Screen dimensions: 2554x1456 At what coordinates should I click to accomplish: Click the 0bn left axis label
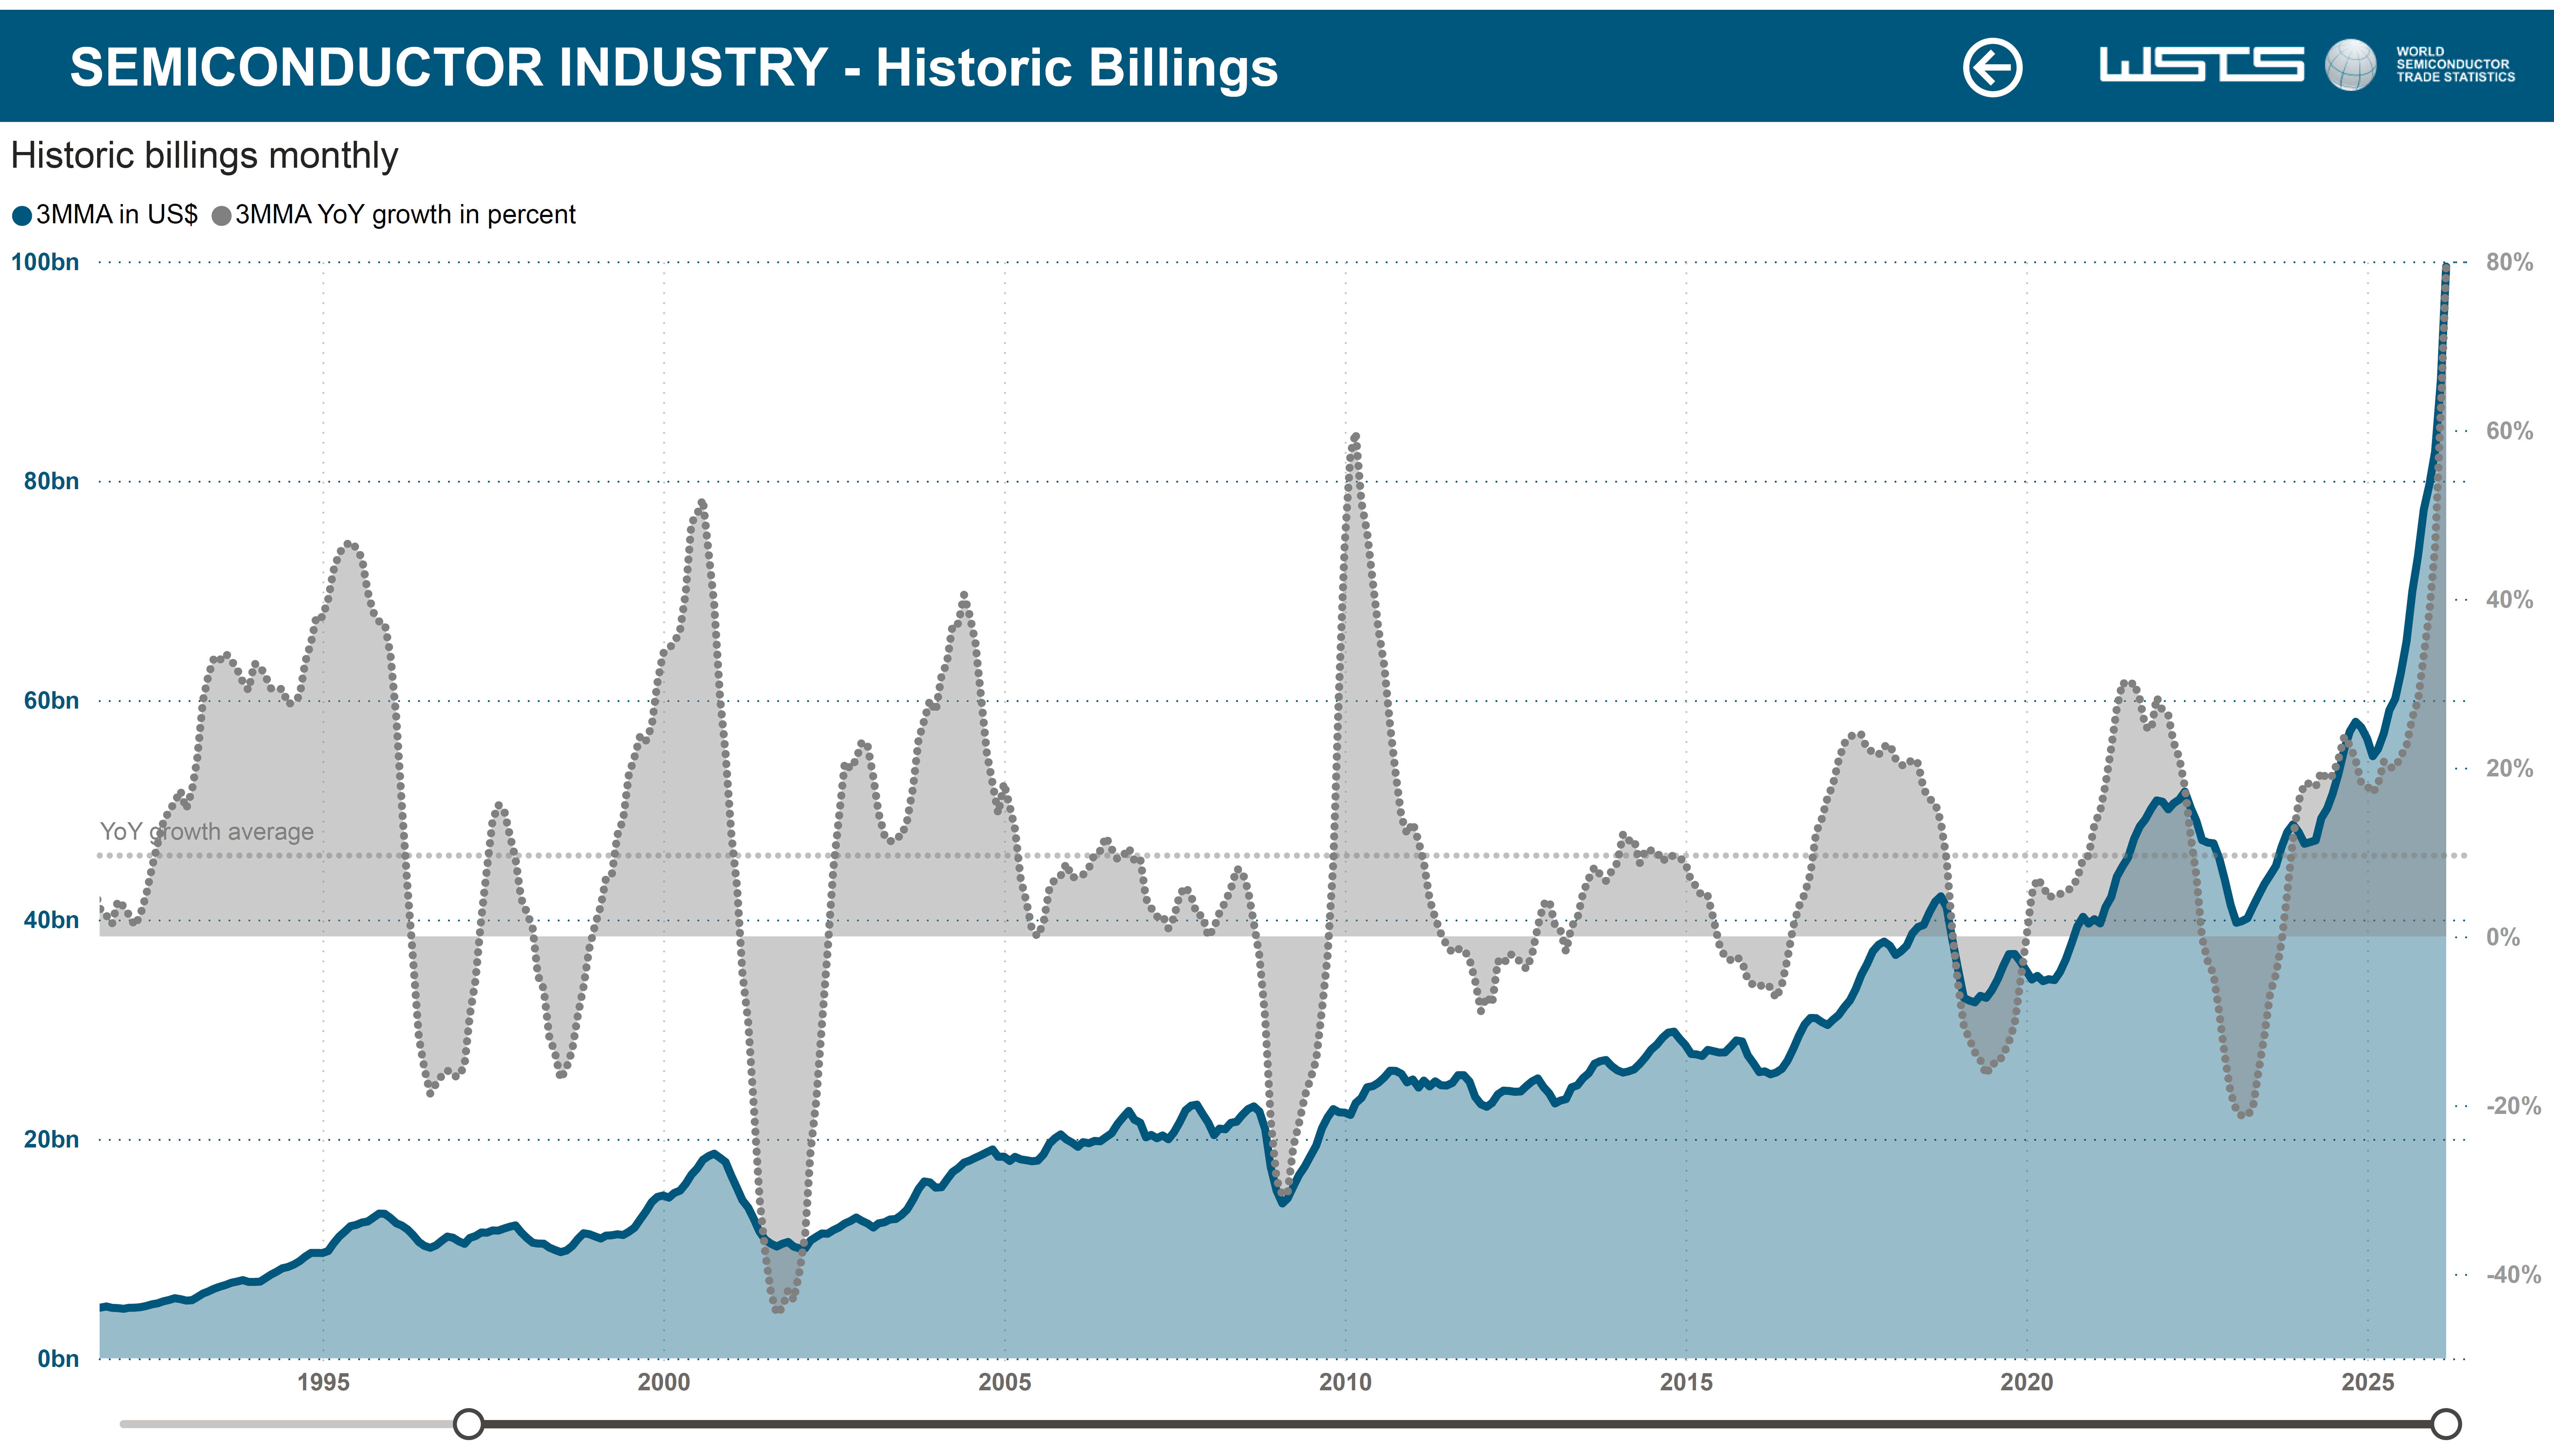point(58,1359)
